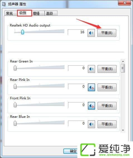133x158 pixels.
Task: Unmute the Rear Pink In channel
Action: (91, 87)
